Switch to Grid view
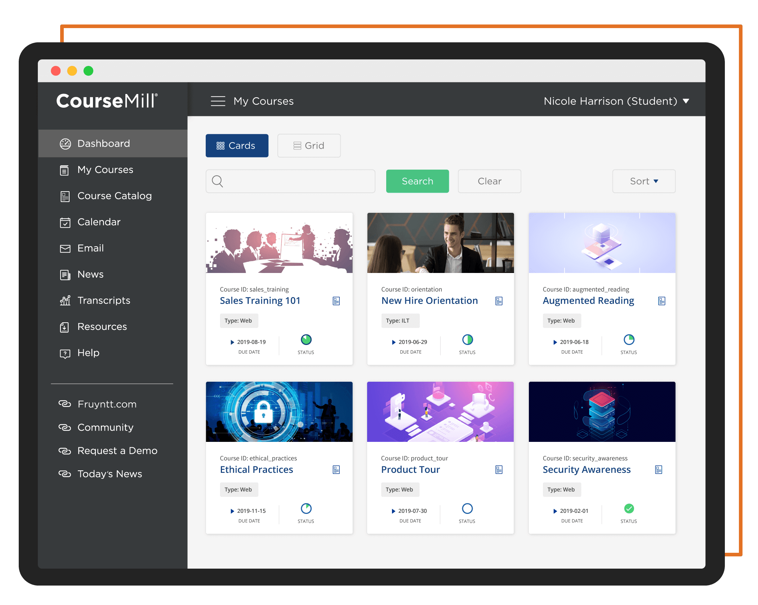Viewport: 758px width, 605px height. (x=309, y=145)
